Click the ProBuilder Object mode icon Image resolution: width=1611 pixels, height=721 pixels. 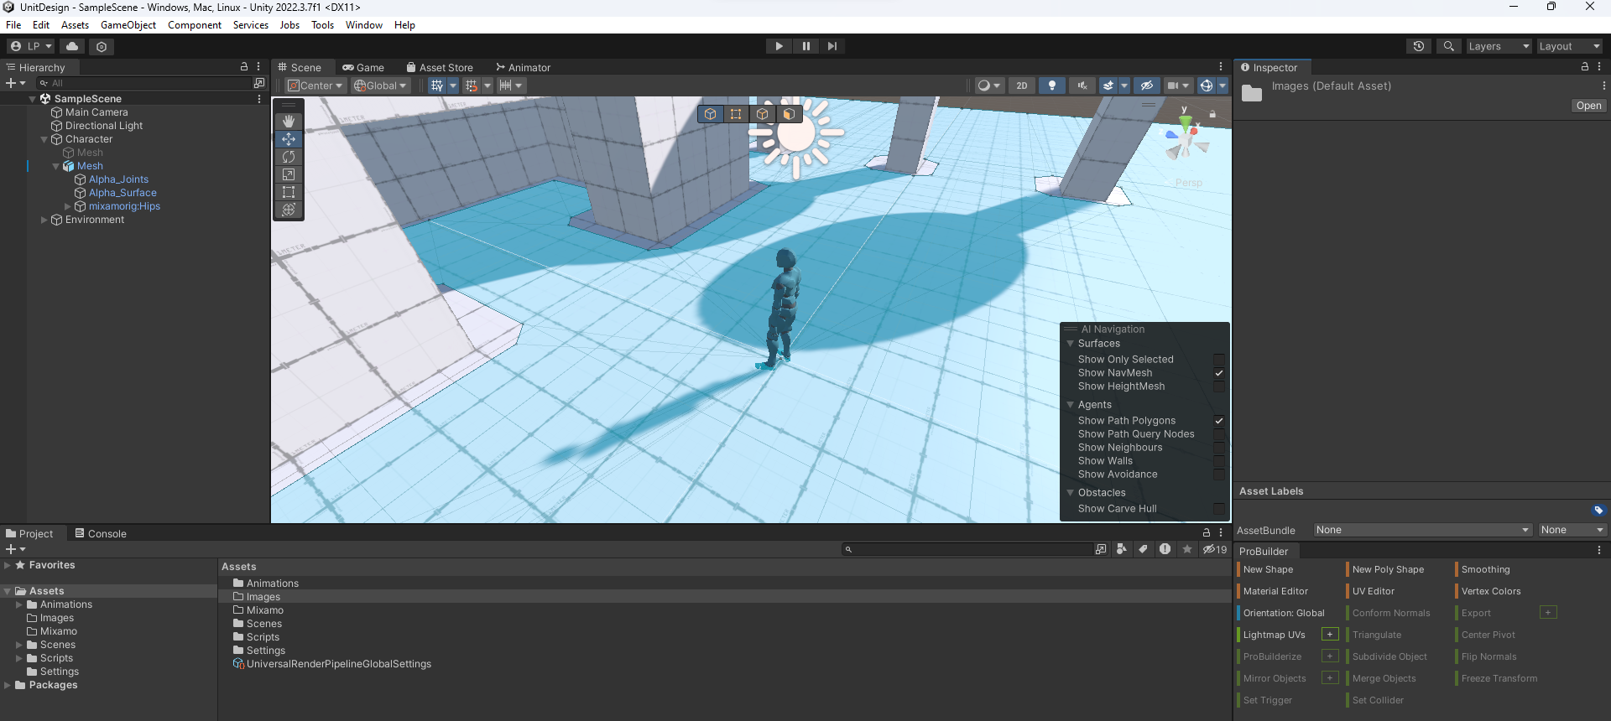pyautogui.click(x=711, y=114)
